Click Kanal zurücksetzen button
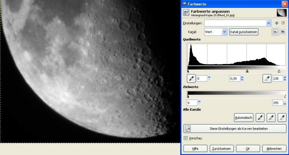 (x=243, y=32)
